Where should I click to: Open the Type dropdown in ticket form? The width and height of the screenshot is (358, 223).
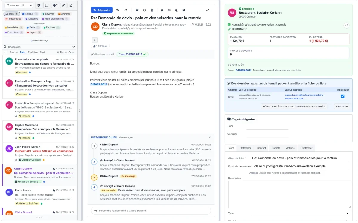[300, 213]
